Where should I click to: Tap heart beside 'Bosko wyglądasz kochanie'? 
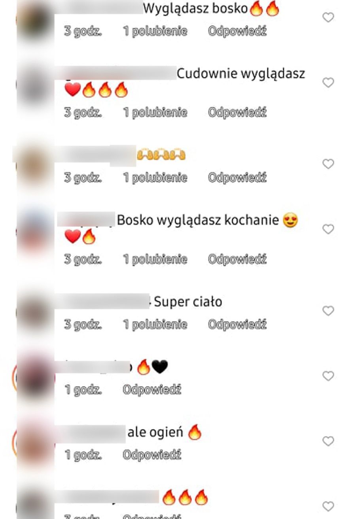click(328, 229)
